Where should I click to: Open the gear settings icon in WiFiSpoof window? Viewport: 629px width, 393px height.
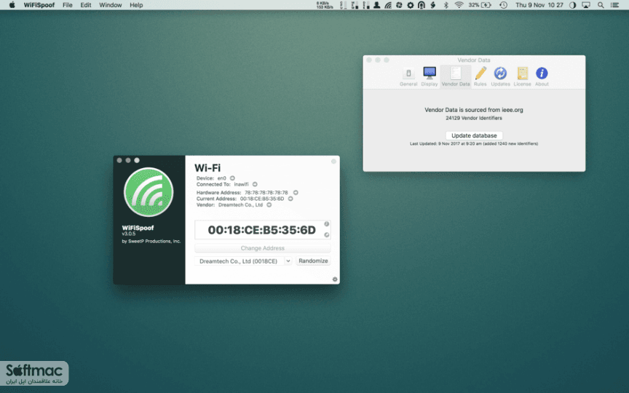[x=335, y=279]
